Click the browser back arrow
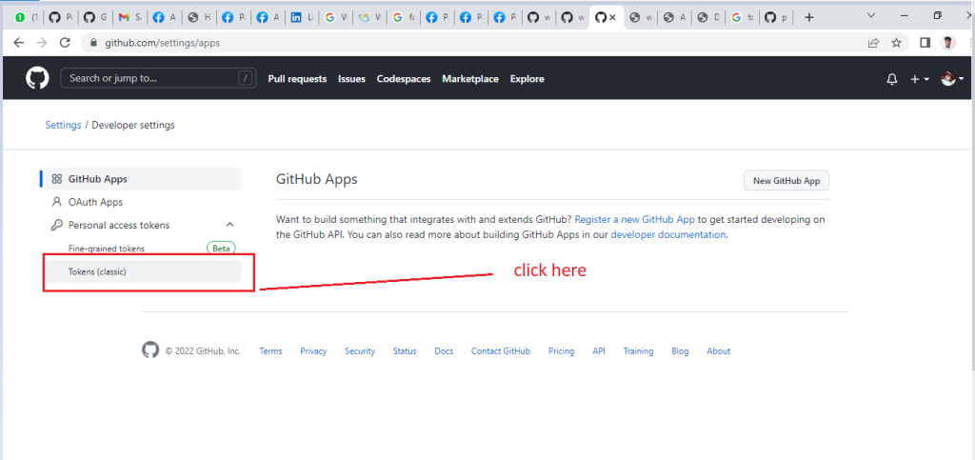Viewport: 975px width, 460px height. click(19, 43)
